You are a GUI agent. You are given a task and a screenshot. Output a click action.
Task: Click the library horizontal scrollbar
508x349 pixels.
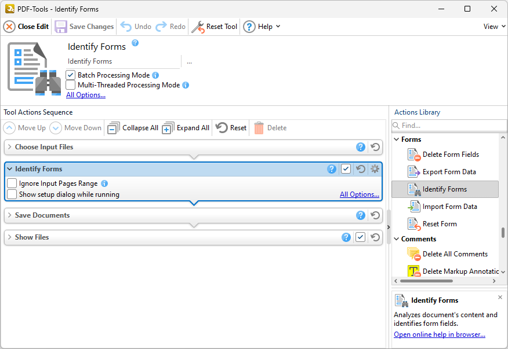(426, 281)
